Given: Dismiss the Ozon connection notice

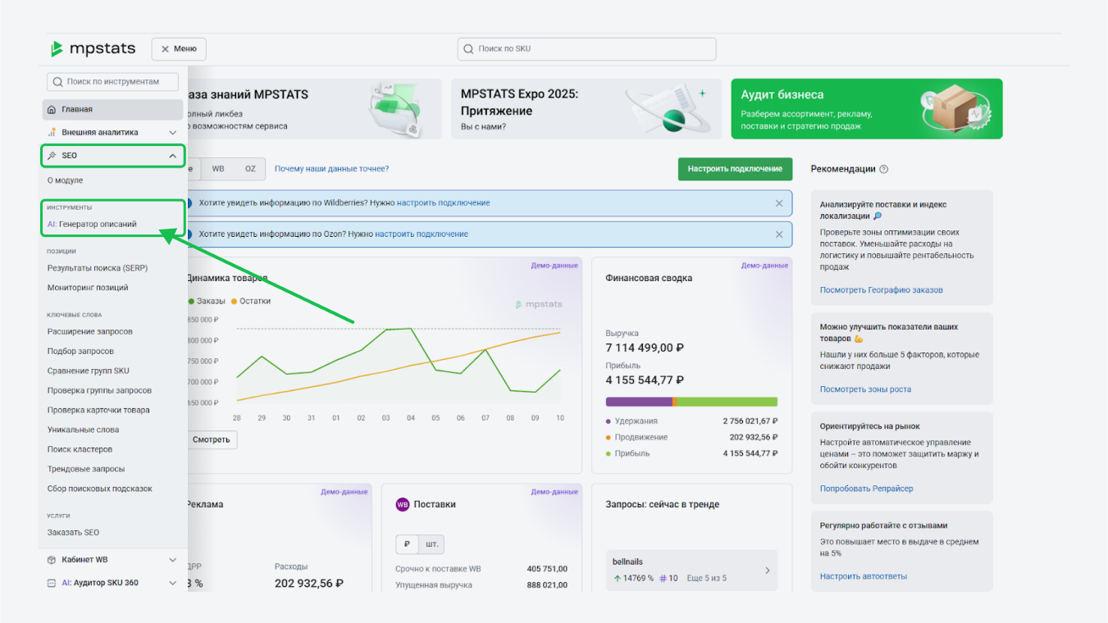Looking at the screenshot, I should point(779,234).
